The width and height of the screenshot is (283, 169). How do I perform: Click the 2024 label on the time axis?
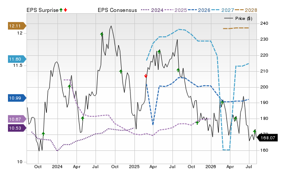click(x=57, y=166)
